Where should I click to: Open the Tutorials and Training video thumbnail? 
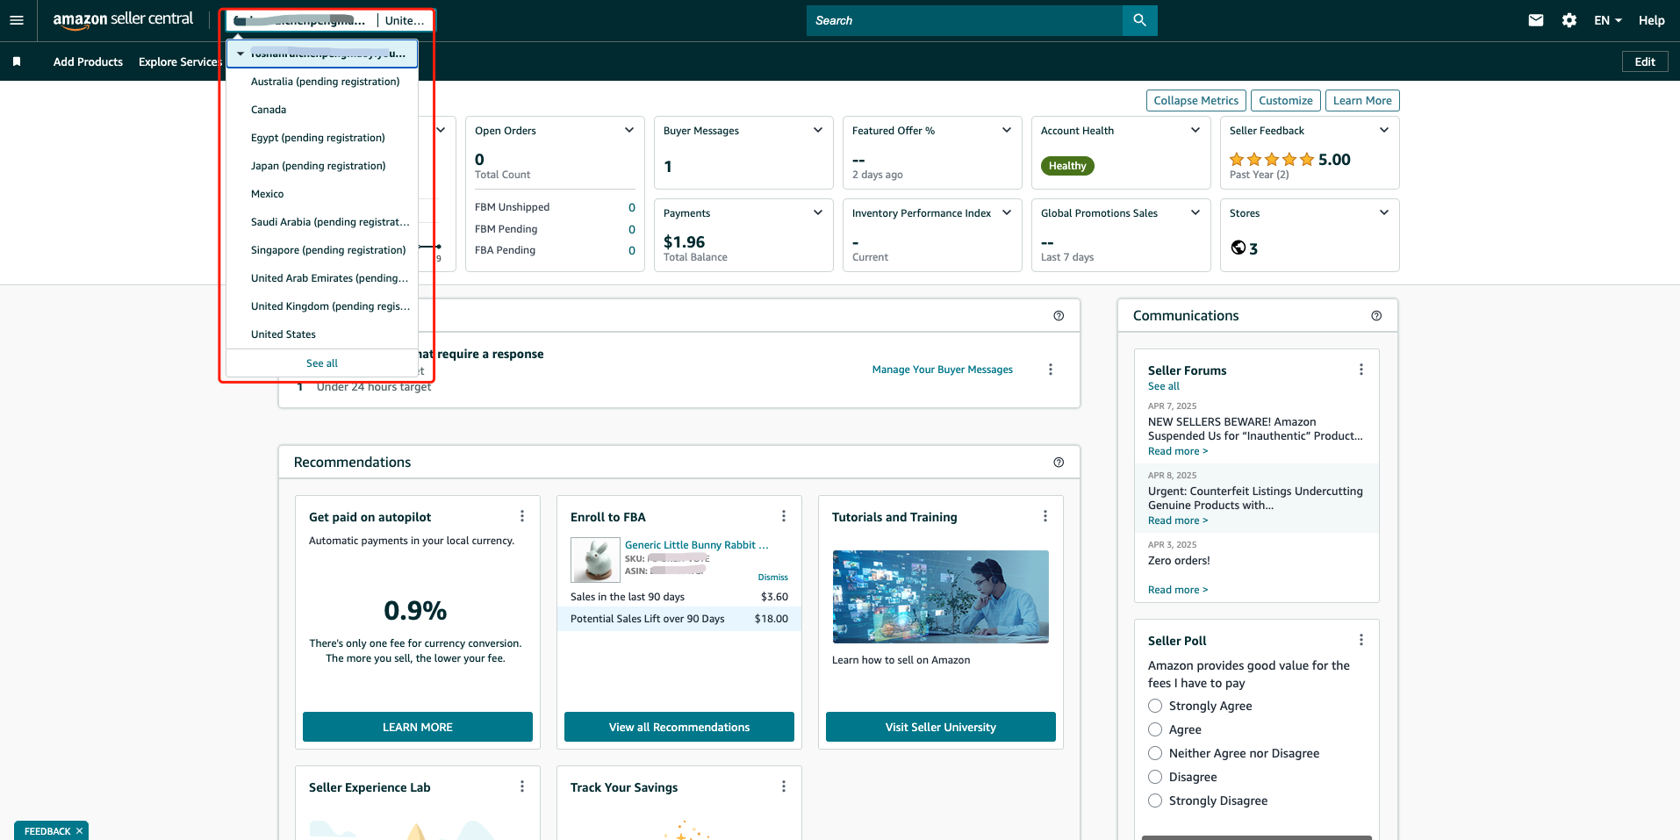941,597
